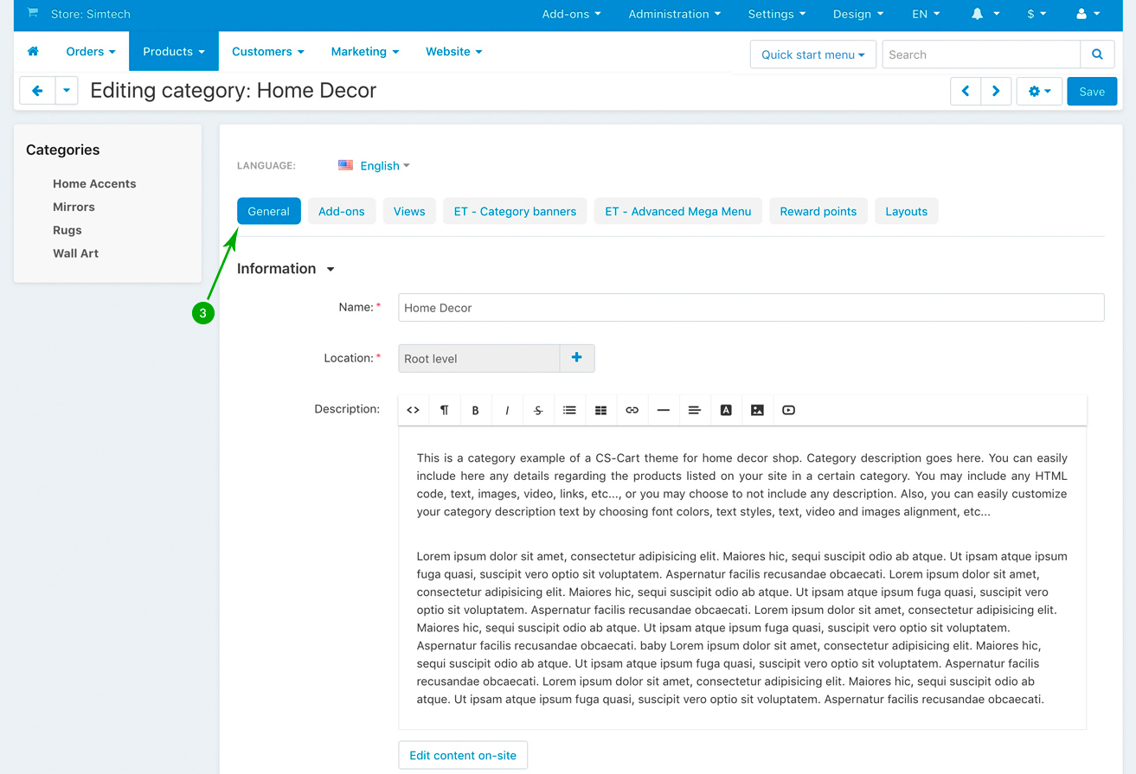Insert a link using the editor toolbar

(632, 410)
